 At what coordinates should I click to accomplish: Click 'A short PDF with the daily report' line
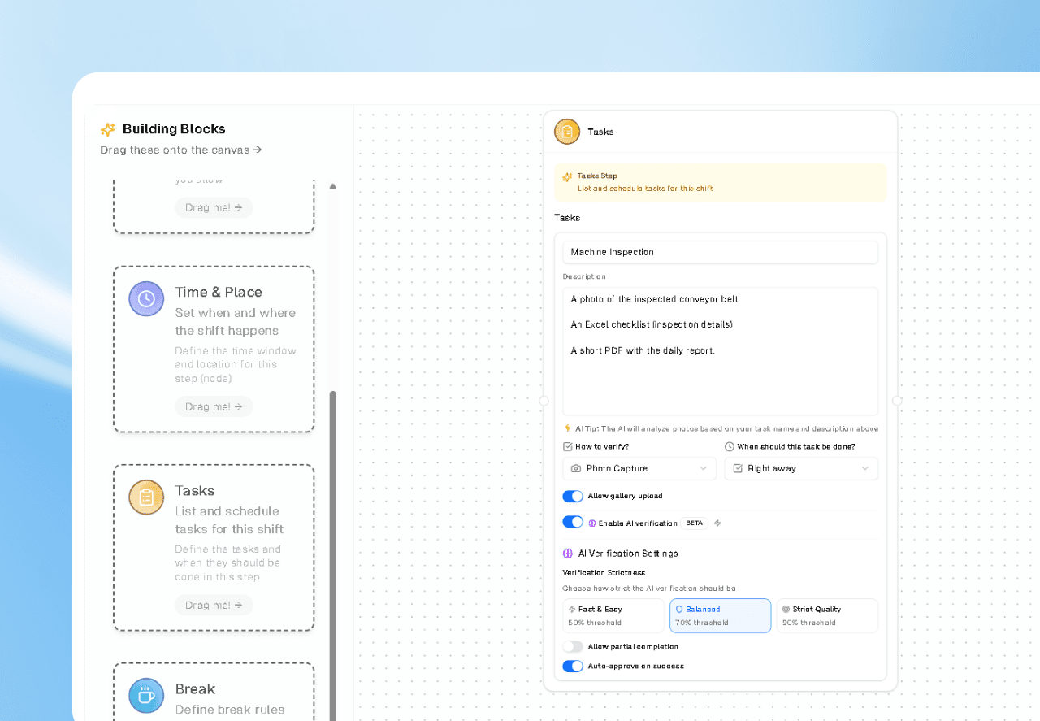[643, 350]
